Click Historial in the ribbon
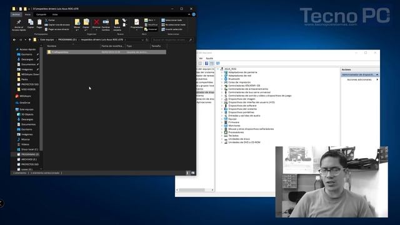The height and width of the screenshot is (225, 400). pyautogui.click(x=151, y=29)
